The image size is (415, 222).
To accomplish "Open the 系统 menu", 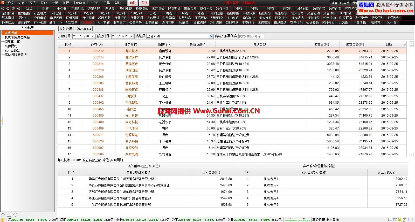I will pos(10,3).
